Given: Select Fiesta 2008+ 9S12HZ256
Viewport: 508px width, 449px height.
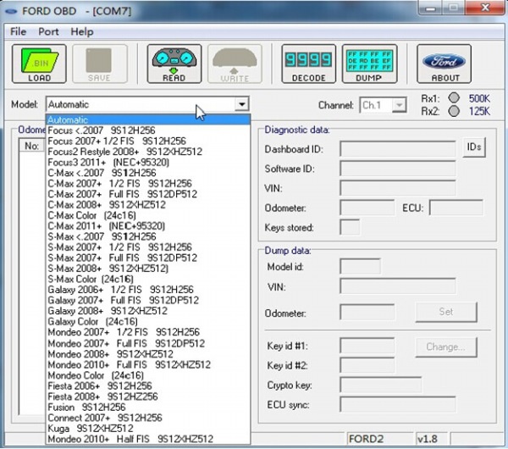Looking at the screenshot, I should point(148,396).
